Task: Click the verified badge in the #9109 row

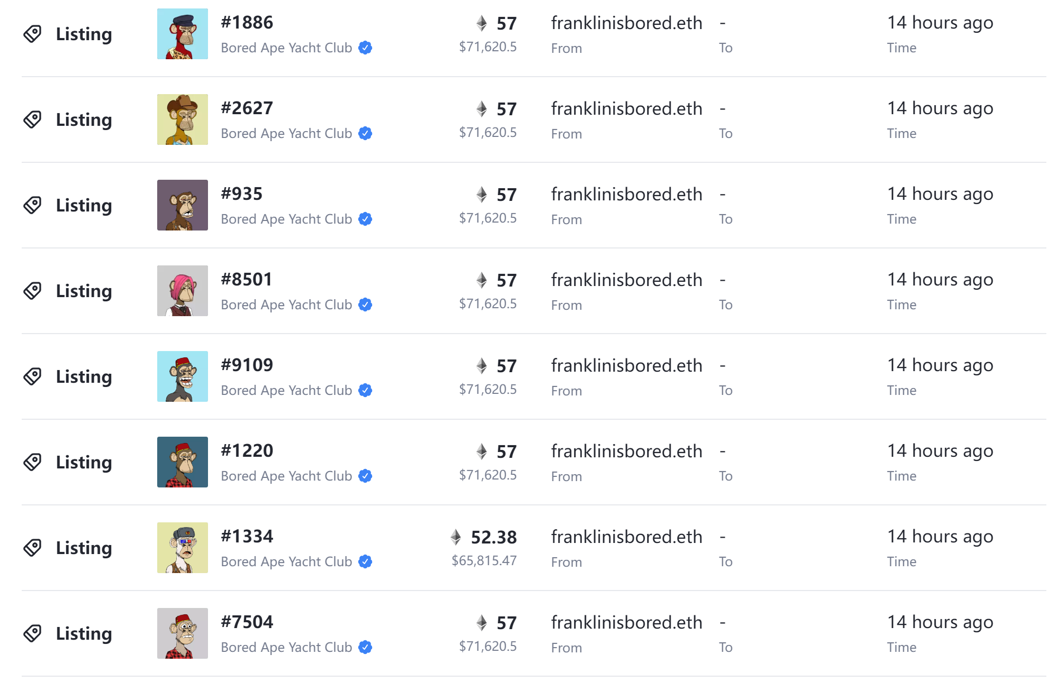Action: [365, 390]
